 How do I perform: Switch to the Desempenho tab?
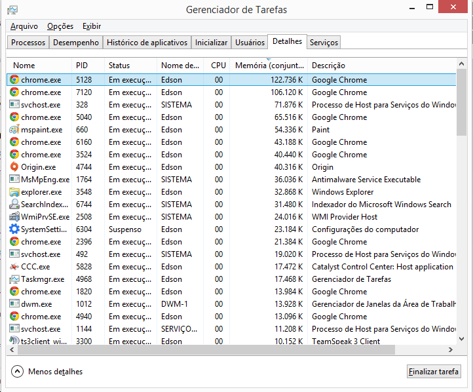tap(76, 42)
